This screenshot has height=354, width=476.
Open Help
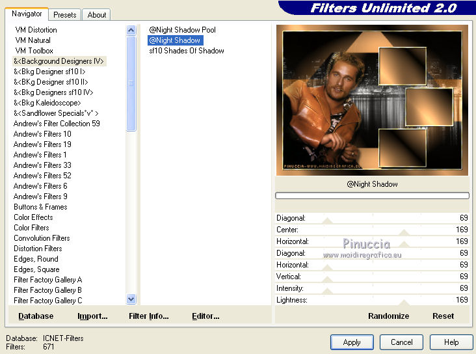pyautogui.click(x=451, y=342)
